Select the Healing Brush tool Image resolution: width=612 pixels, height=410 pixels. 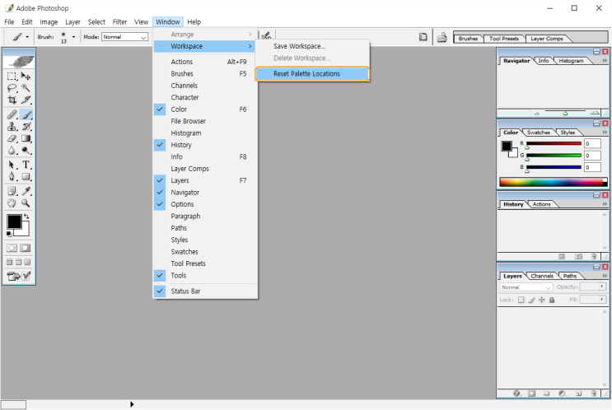[x=12, y=114]
